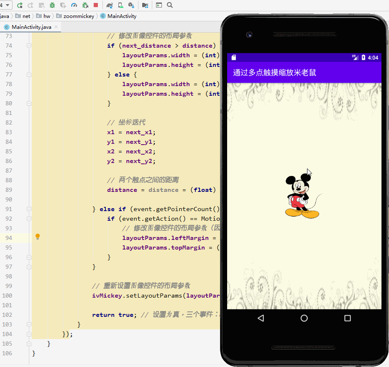Toggle fold marker at line 97

click(29, 267)
